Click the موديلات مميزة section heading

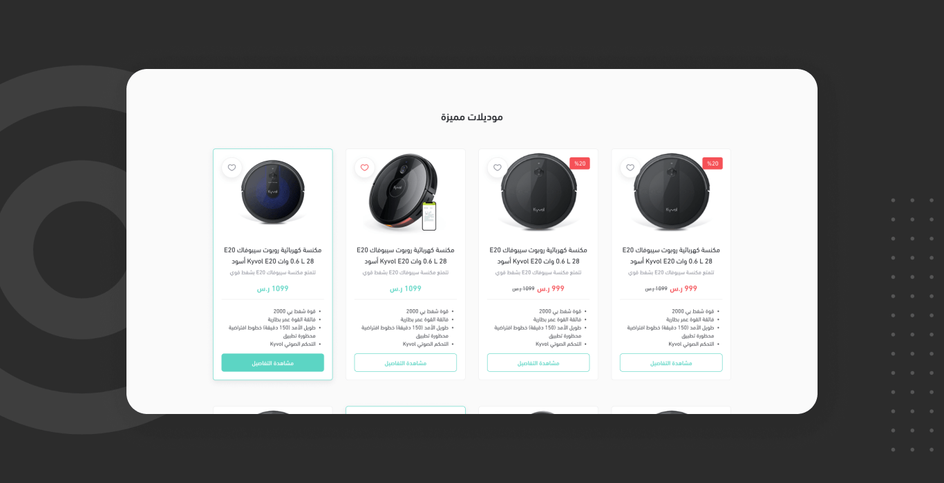[x=472, y=117]
